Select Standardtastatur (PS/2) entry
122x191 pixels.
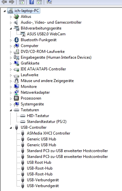point(46,122)
